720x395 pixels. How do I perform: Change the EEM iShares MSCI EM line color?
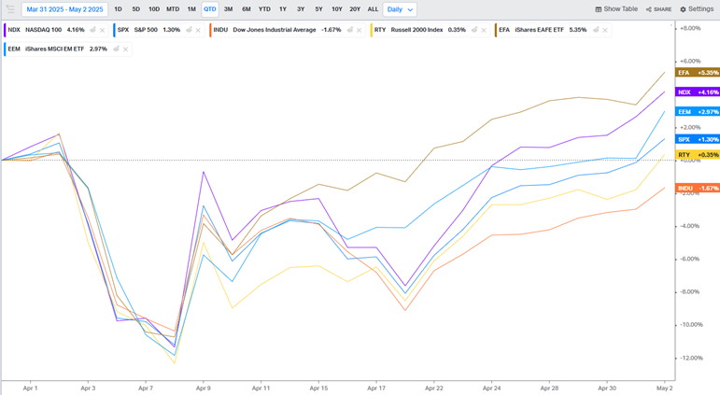[116, 49]
